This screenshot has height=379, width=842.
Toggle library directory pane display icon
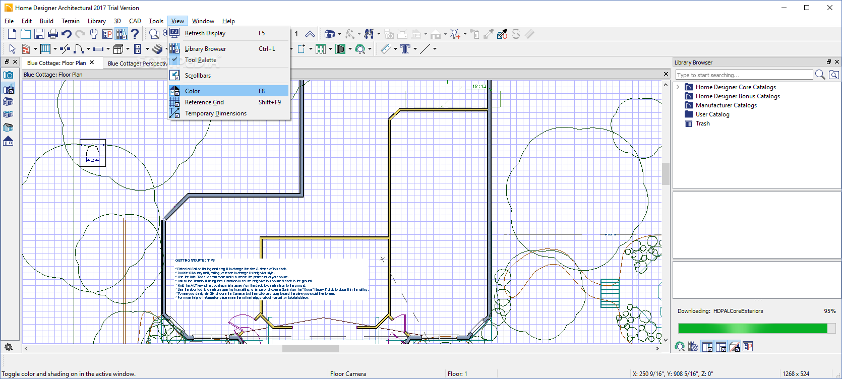click(x=707, y=347)
